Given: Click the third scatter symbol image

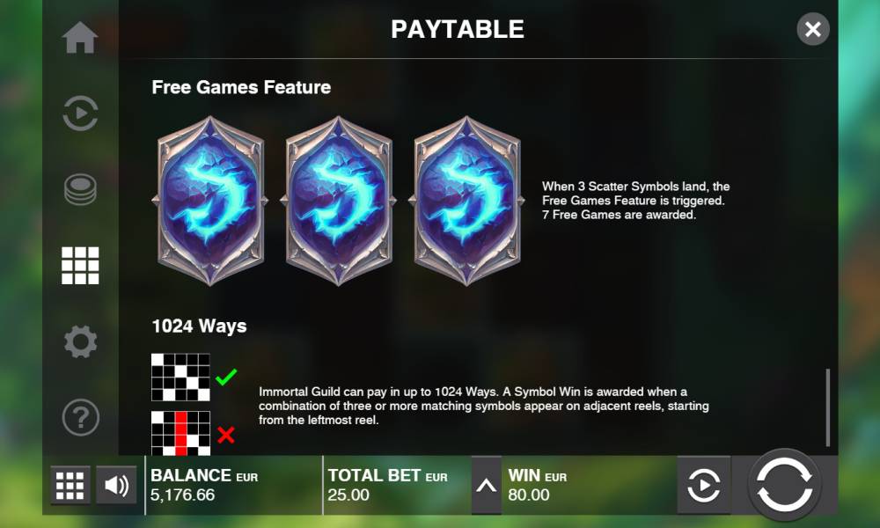Looking at the screenshot, I should point(466,201).
